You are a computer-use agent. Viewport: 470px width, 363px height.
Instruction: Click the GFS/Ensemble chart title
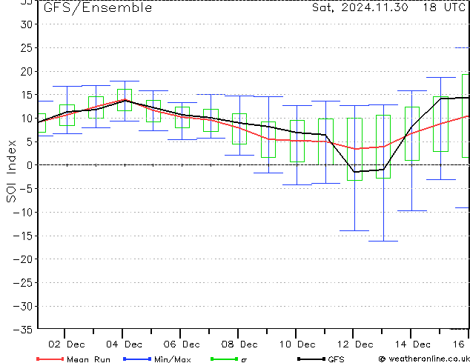(98, 7)
